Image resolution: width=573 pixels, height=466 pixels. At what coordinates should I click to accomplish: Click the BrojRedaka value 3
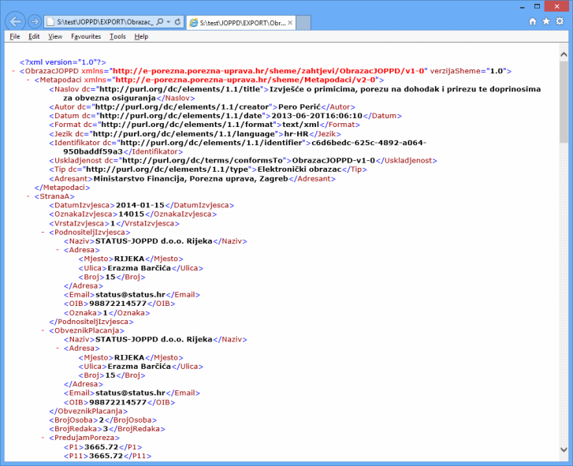tap(106, 429)
